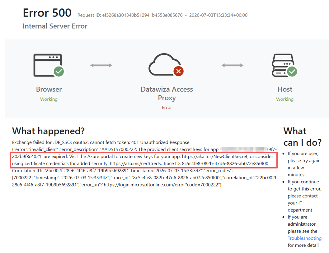The height and width of the screenshot is (253, 329).
Task: Click the 'If you are administrator' bullet
Action: tap(304, 231)
